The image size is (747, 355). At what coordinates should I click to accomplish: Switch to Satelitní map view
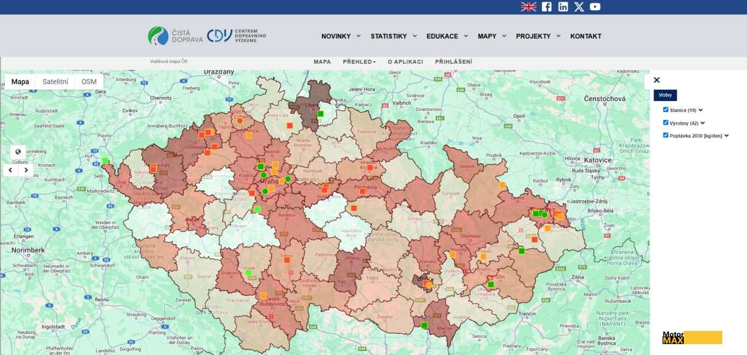55,82
